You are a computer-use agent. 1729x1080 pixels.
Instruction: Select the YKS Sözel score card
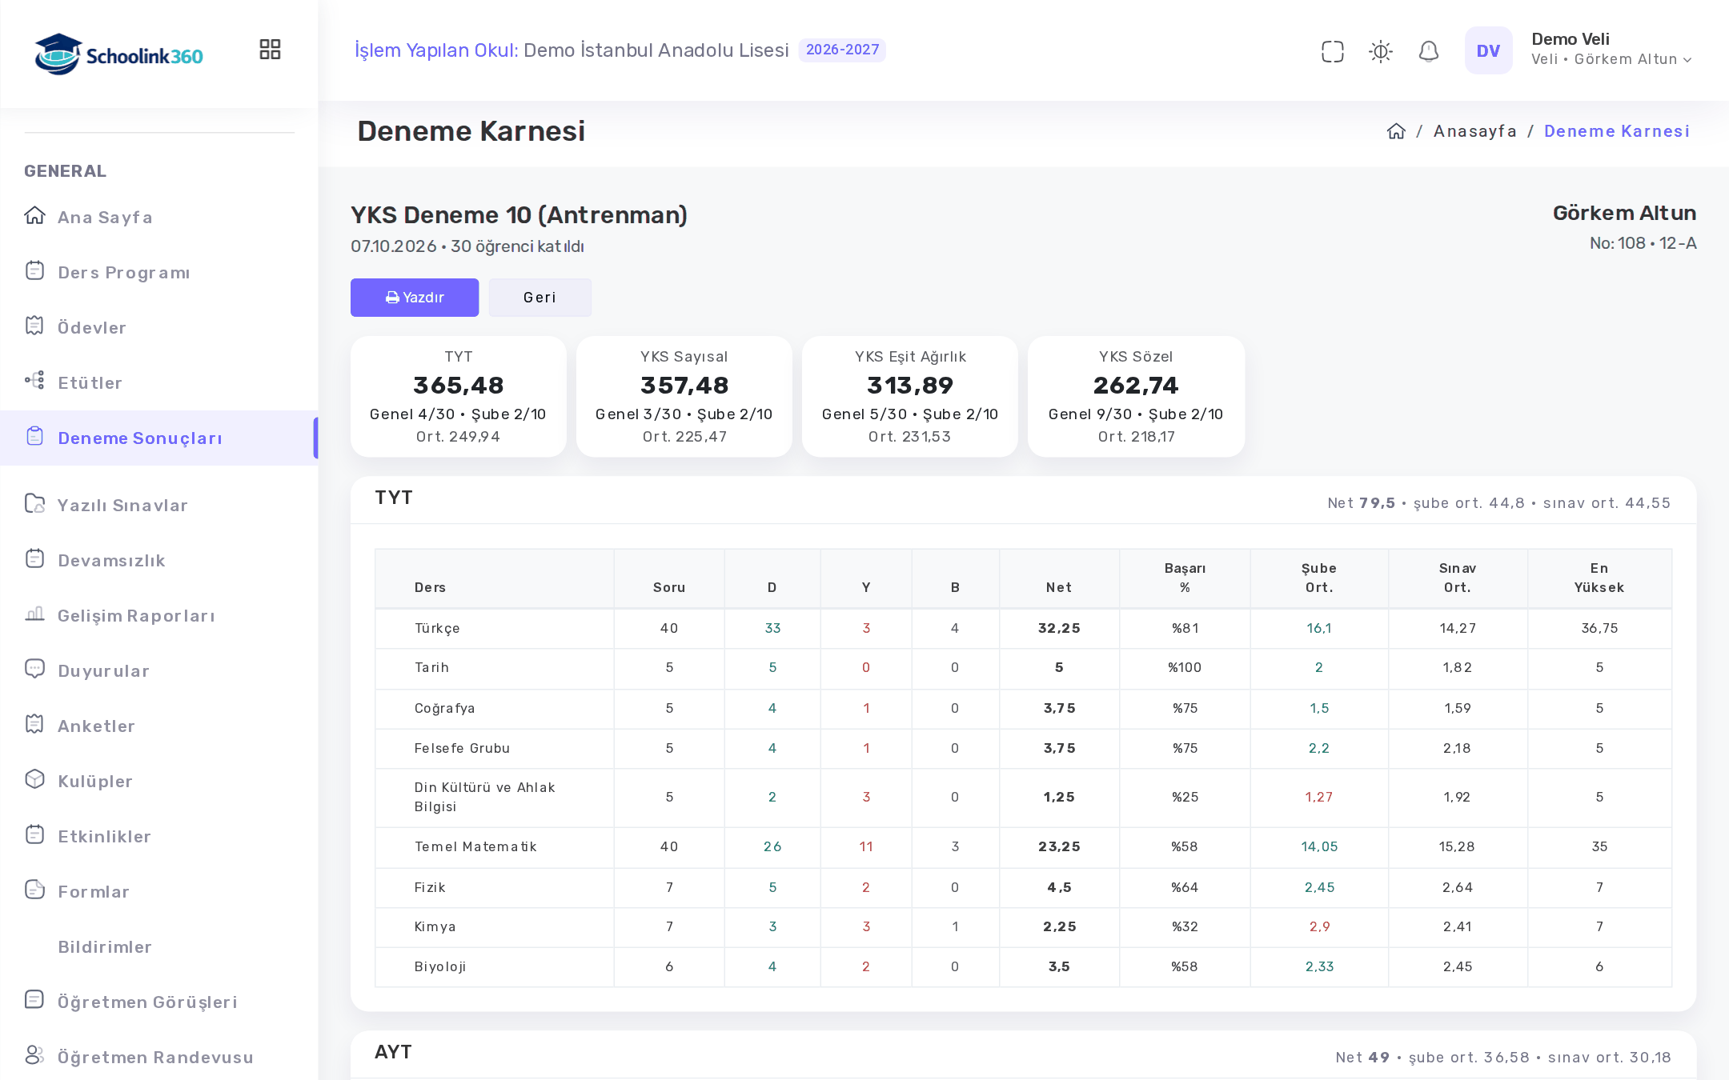[1136, 397]
